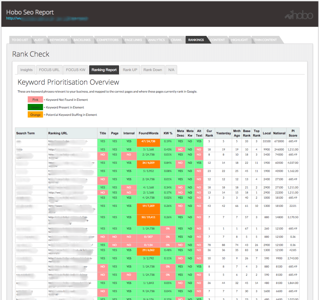Select the BACKLINKS tab
319x300 pixels.
tap(82, 40)
